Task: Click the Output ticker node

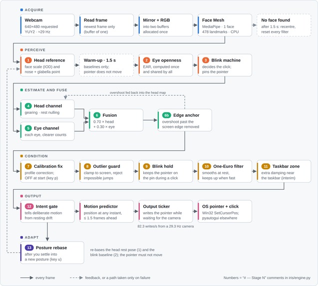Action: click(x=166, y=211)
